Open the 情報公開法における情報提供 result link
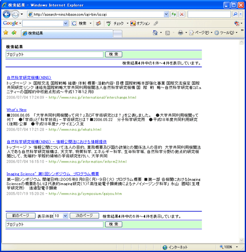246x252 pixels. click(x=57, y=142)
